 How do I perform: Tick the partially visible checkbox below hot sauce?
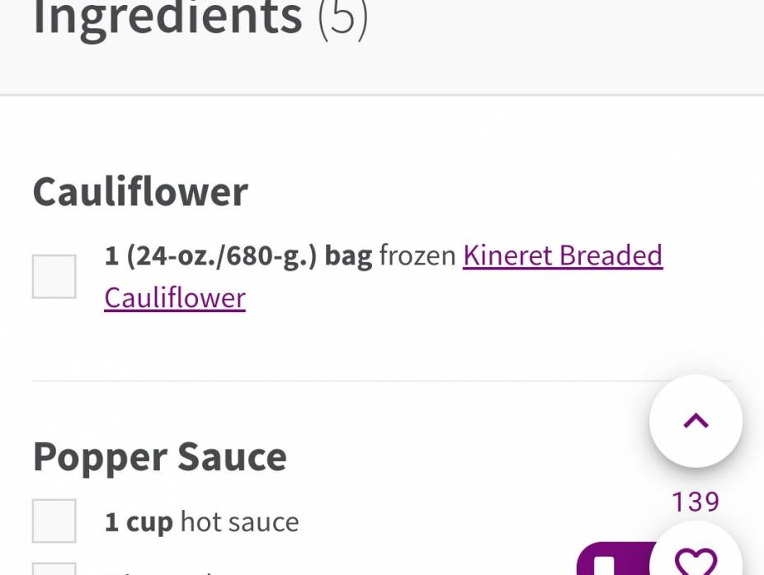pos(53,570)
